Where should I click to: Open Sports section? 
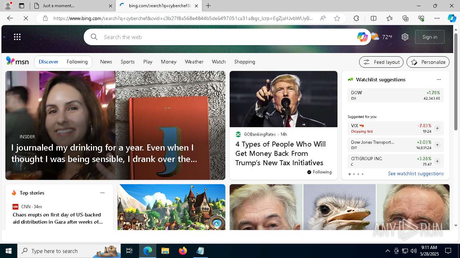(128, 62)
